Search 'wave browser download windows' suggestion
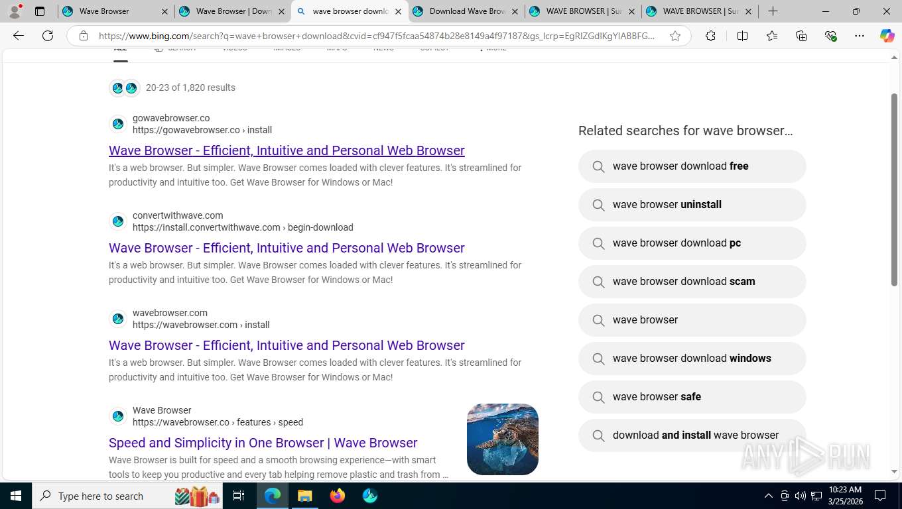The width and height of the screenshot is (902, 509). tap(692, 359)
